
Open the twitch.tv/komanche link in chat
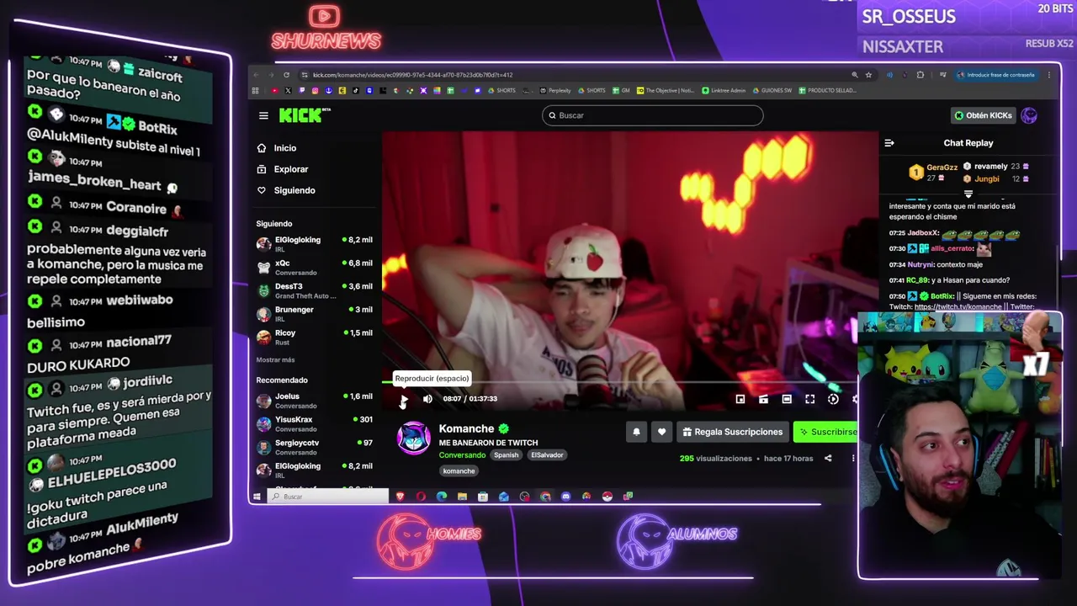click(958, 307)
